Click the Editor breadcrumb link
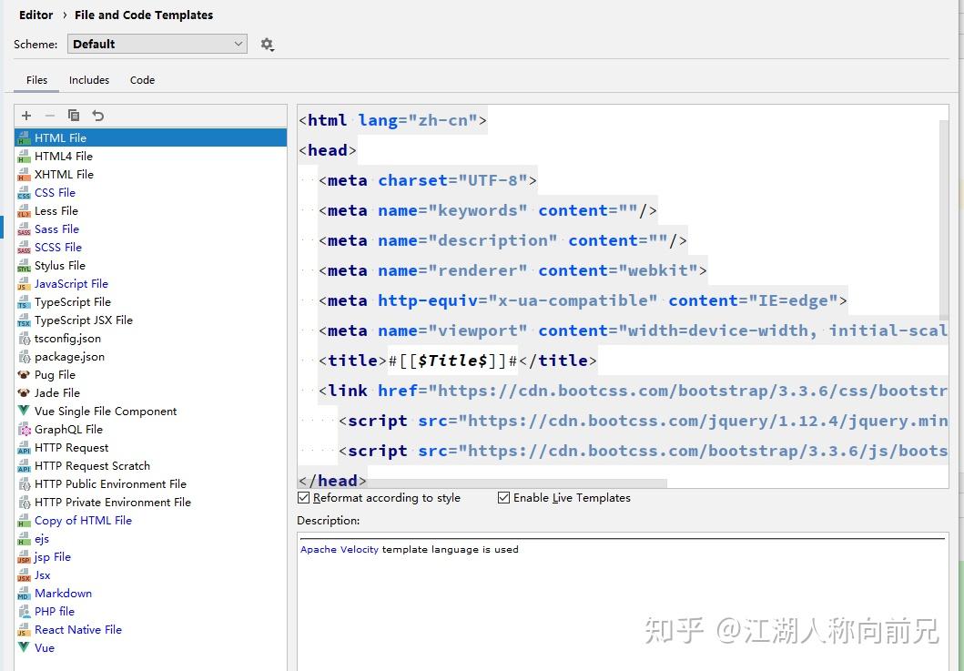 pos(36,15)
